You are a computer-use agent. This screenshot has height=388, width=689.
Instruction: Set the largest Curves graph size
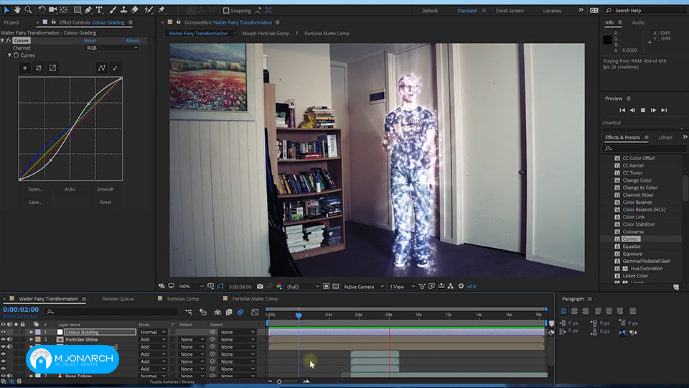52,68
